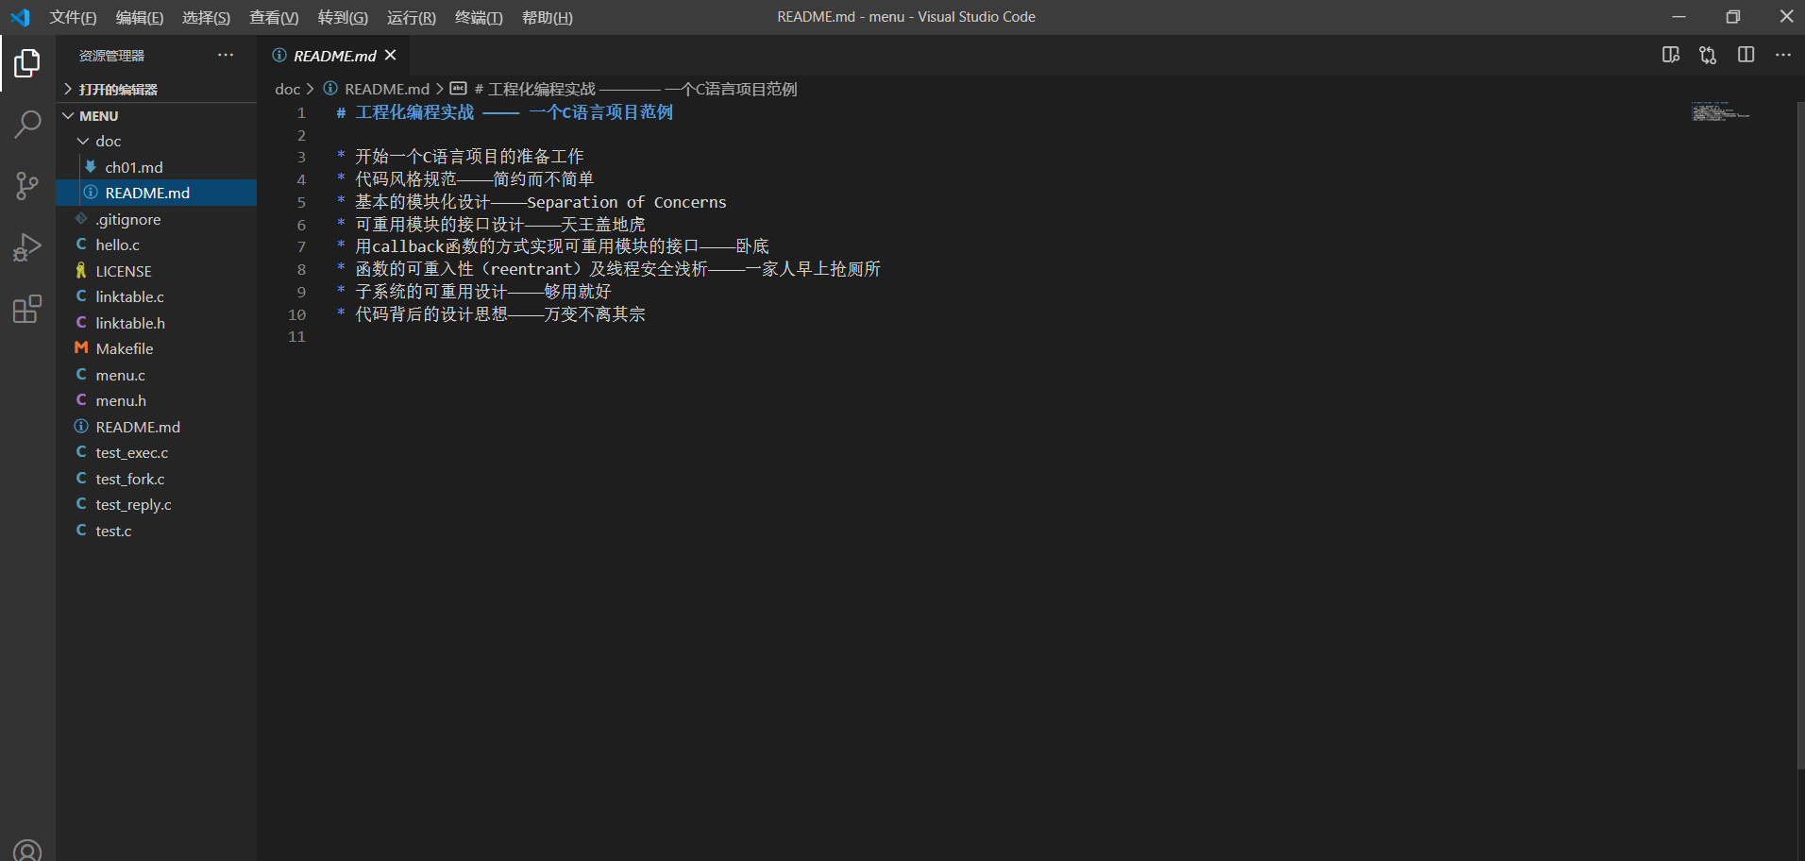
Task: Open the 选择(S) menu
Action: coord(206,17)
